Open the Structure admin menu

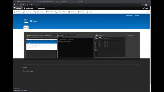[x=27, y=12]
